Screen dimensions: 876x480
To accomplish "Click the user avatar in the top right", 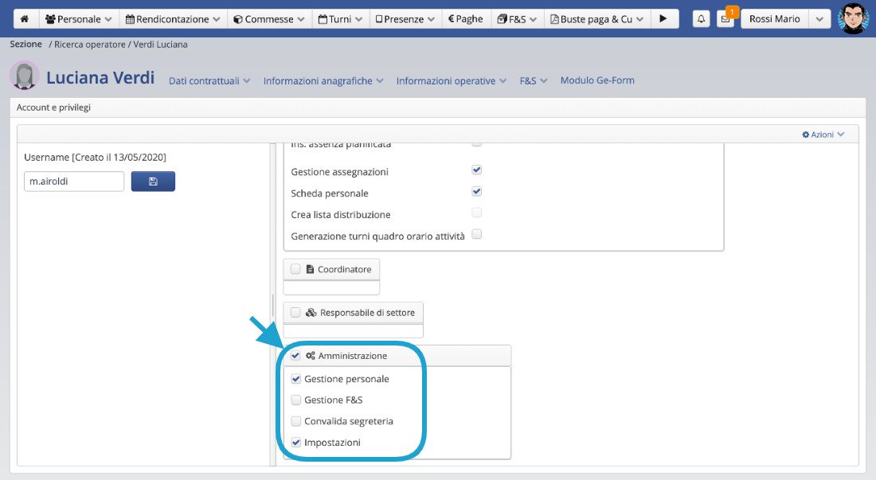I will (x=853, y=19).
